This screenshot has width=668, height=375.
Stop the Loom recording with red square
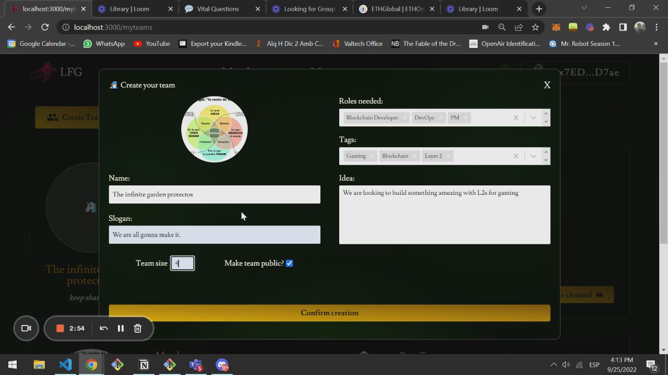point(60,328)
